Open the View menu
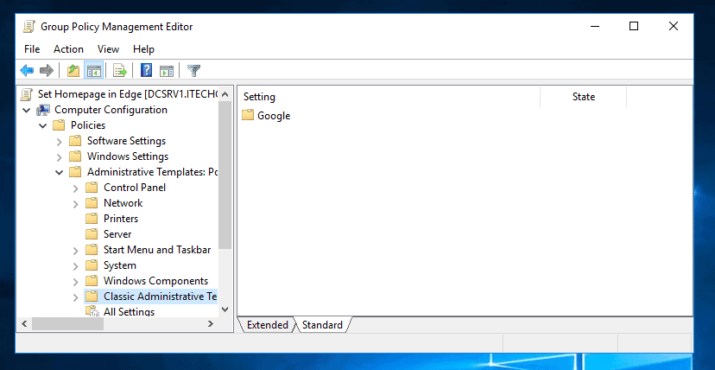This screenshot has width=715, height=370. pyautogui.click(x=108, y=48)
